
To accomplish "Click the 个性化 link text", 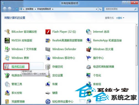I will [97, 75].
